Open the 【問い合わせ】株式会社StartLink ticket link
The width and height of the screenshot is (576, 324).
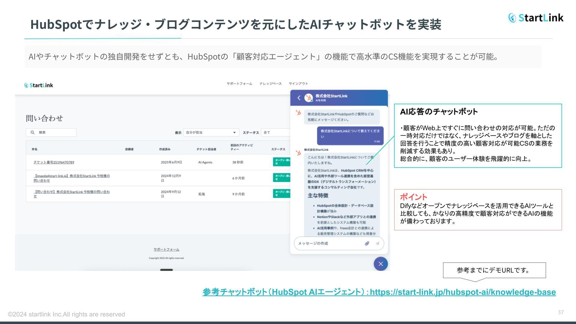coord(72,194)
